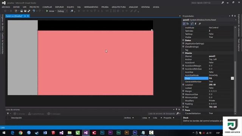Expand the Padding property node

point(183,104)
